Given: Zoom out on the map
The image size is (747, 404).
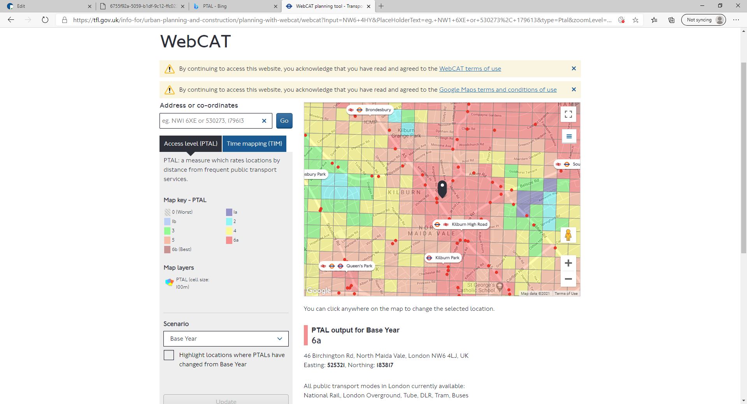Looking at the screenshot, I should pyautogui.click(x=568, y=279).
